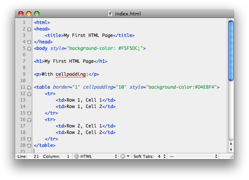Click the scroll down arrow
249x180 pixels.
[231, 150]
